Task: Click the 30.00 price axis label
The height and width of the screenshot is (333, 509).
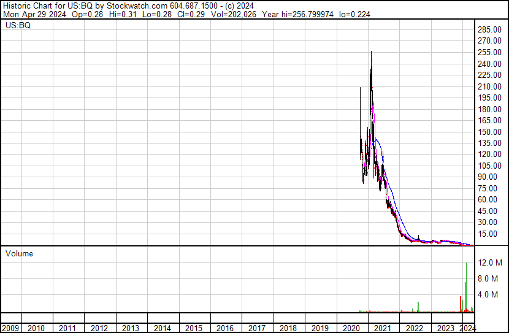Action: [x=488, y=223]
